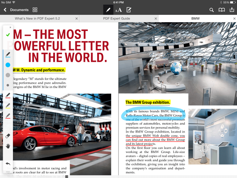Tap the battery indicator
This screenshot has width=237, height=178.
(x=233, y=2)
